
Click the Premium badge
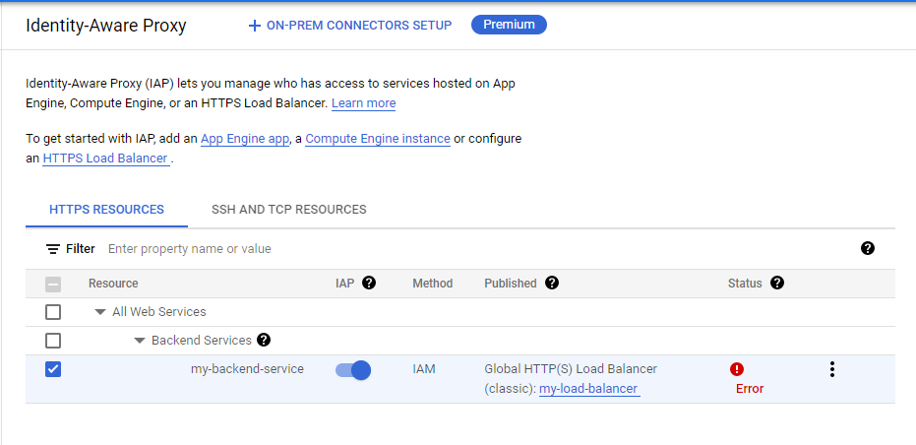pyautogui.click(x=509, y=25)
